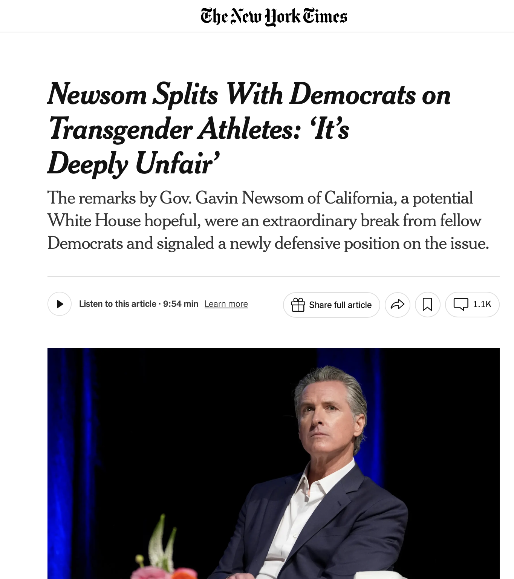Play the article audio
Viewport: 514px width, 579px height.
(x=60, y=304)
